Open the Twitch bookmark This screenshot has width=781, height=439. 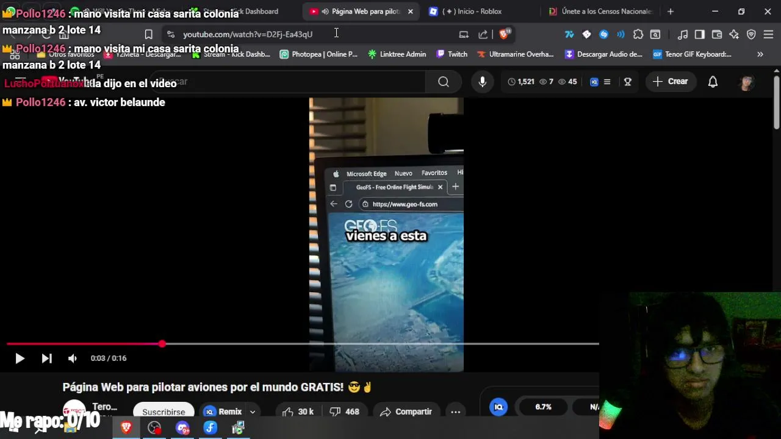coord(452,54)
